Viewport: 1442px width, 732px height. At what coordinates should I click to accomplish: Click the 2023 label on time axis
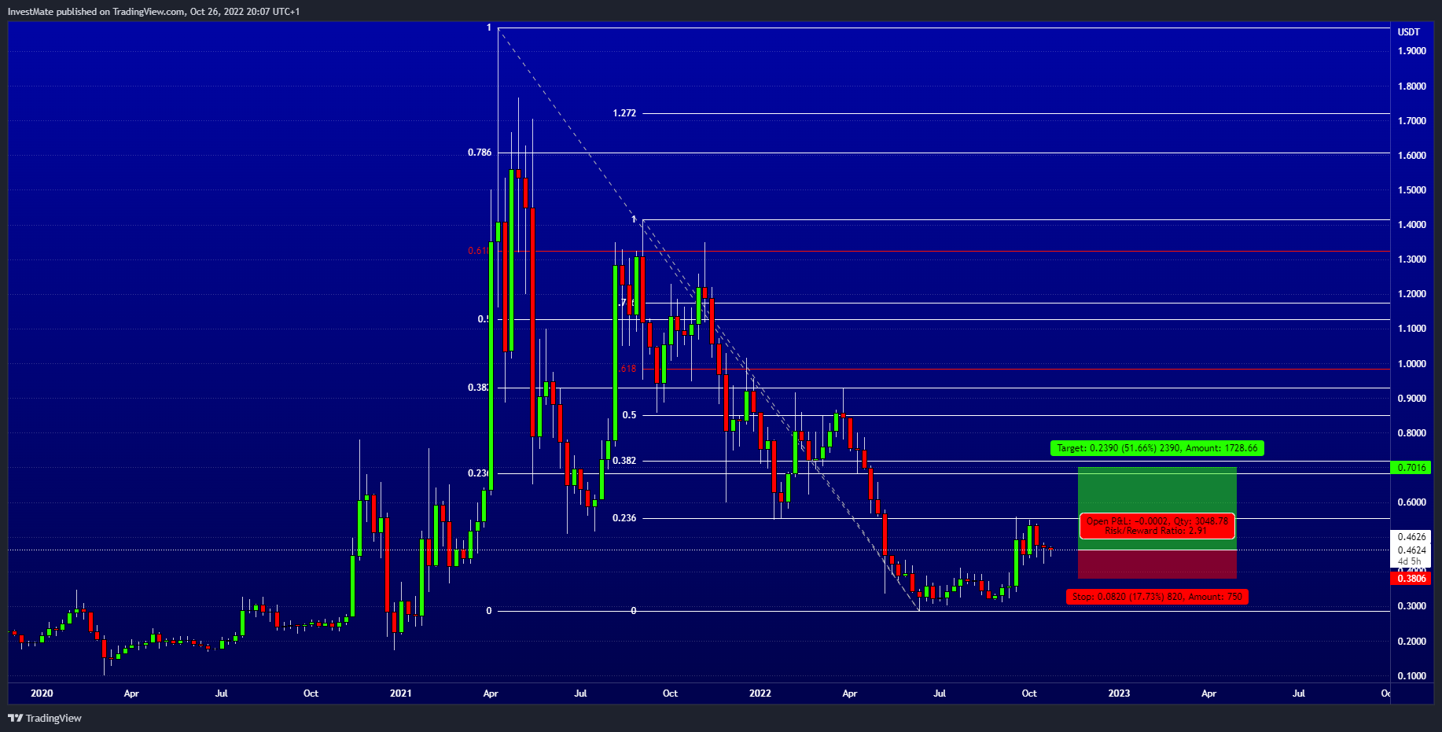pyautogui.click(x=1119, y=693)
